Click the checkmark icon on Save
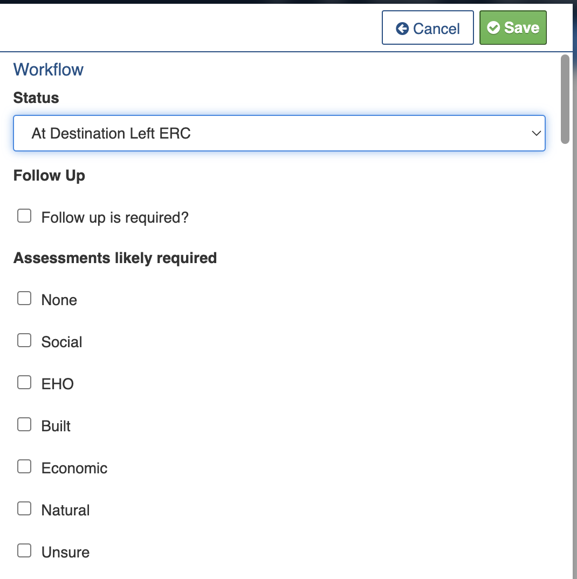577x579 pixels. coord(493,28)
